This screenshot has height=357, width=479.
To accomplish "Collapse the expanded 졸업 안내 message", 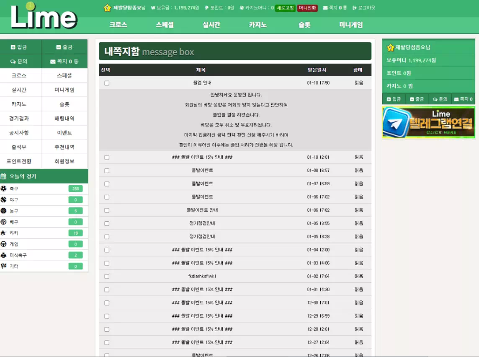I will 202,83.
